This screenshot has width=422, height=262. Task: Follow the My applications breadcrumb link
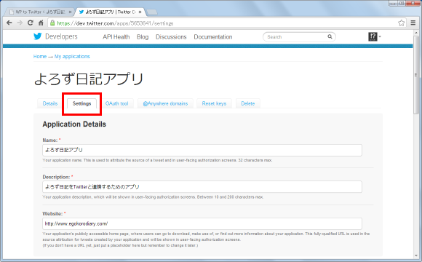pyautogui.click(x=72, y=57)
